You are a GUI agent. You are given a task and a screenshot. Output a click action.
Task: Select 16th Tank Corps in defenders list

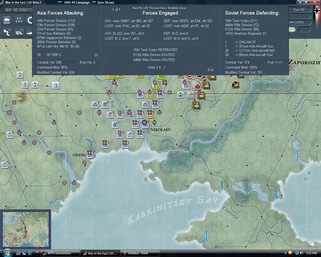[241, 21]
